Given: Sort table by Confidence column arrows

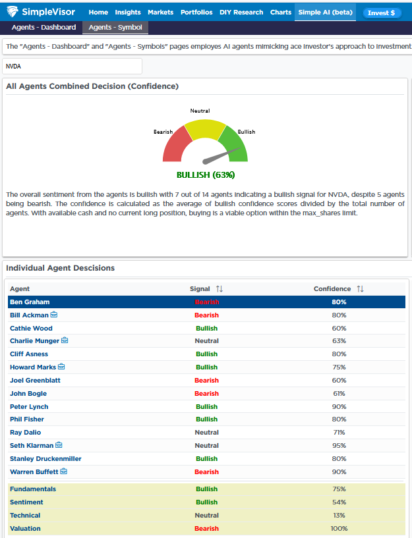Looking at the screenshot, I should coord(360,289).
